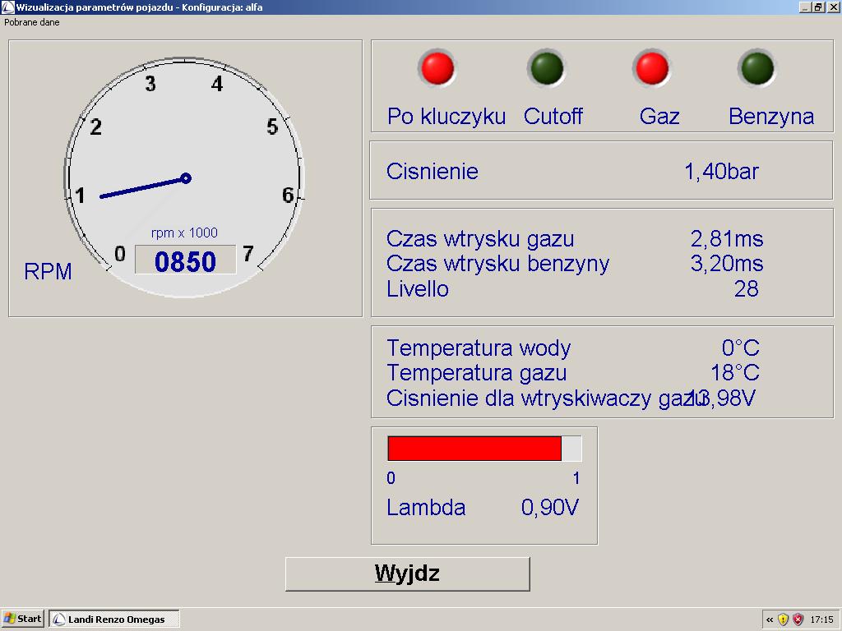The image size is (842, 631).
Task: Click the Lambda label
Action: [x=426, y=508]
